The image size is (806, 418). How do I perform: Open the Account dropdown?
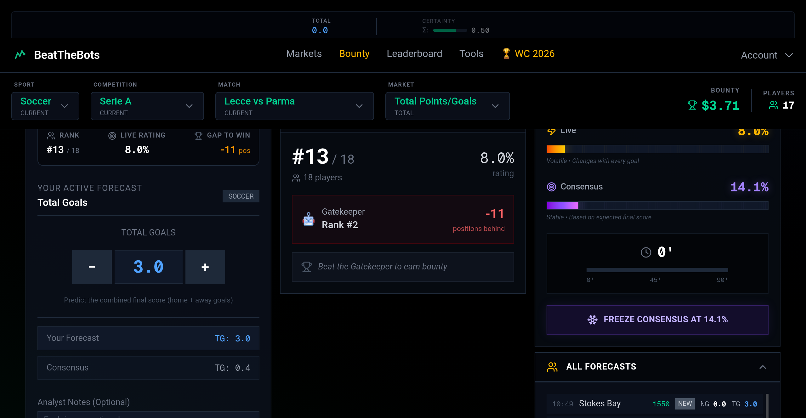[x=767, y=55]
